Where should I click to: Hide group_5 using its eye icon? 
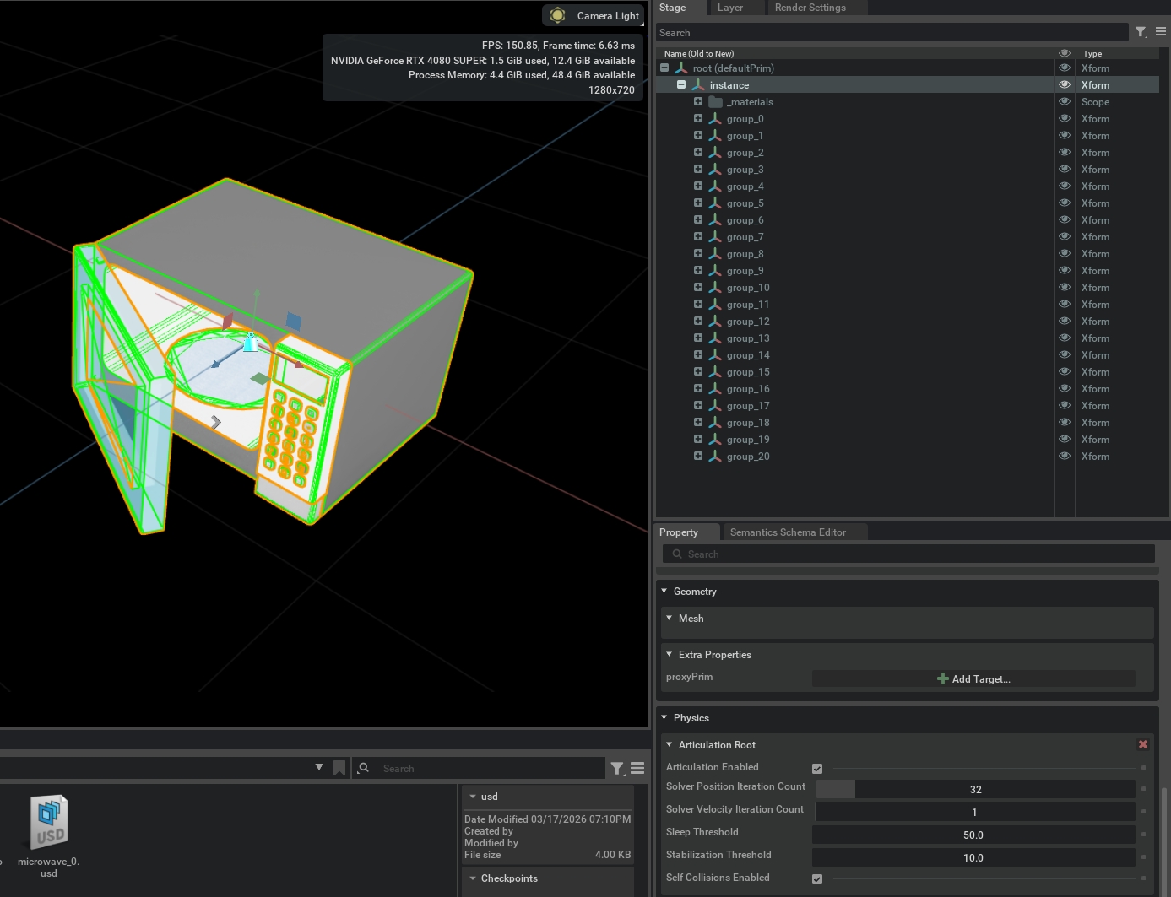click(x=1064, y=203)
